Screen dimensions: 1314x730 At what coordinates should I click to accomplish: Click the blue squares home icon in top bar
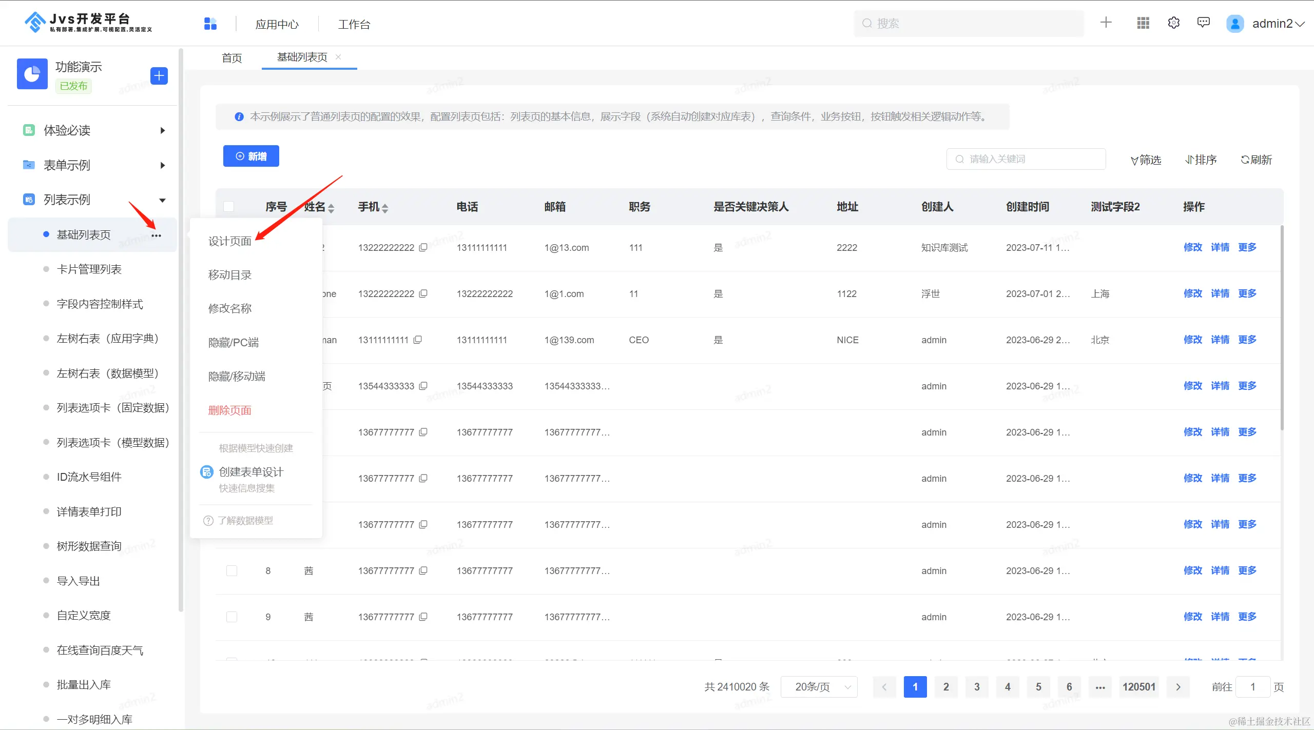(x=210, y=24)
